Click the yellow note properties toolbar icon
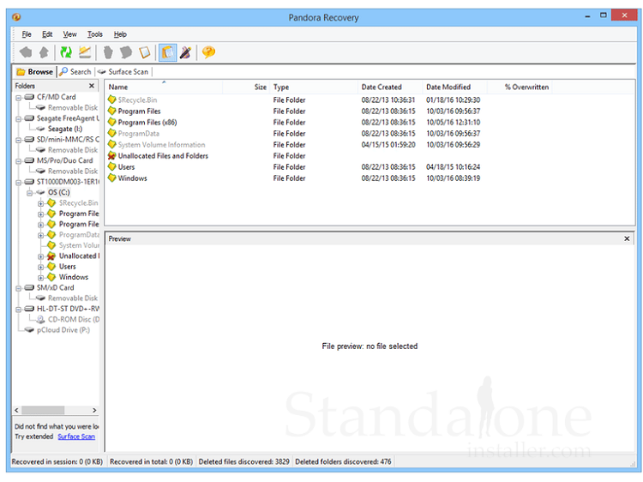 (144, 52)
